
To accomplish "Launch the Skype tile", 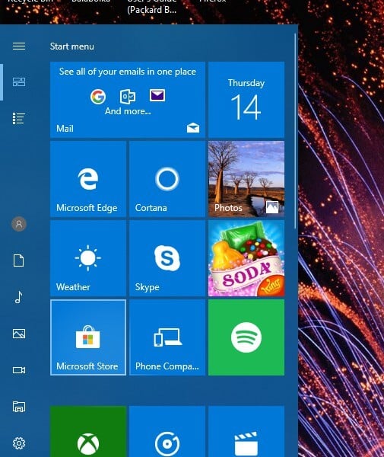I will click(167, 258).
